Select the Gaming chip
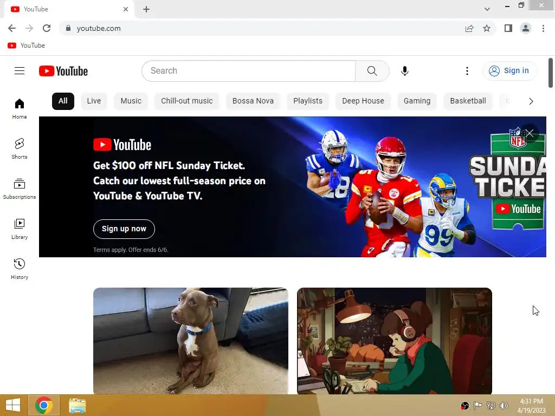The image size is (555, 416). point(417,101)
